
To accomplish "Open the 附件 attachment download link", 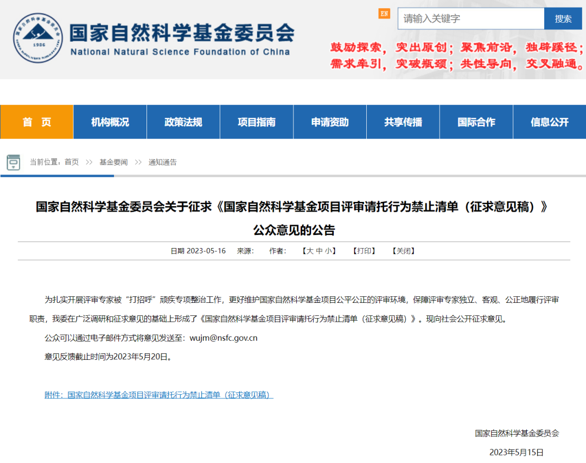I will (158, 395).
